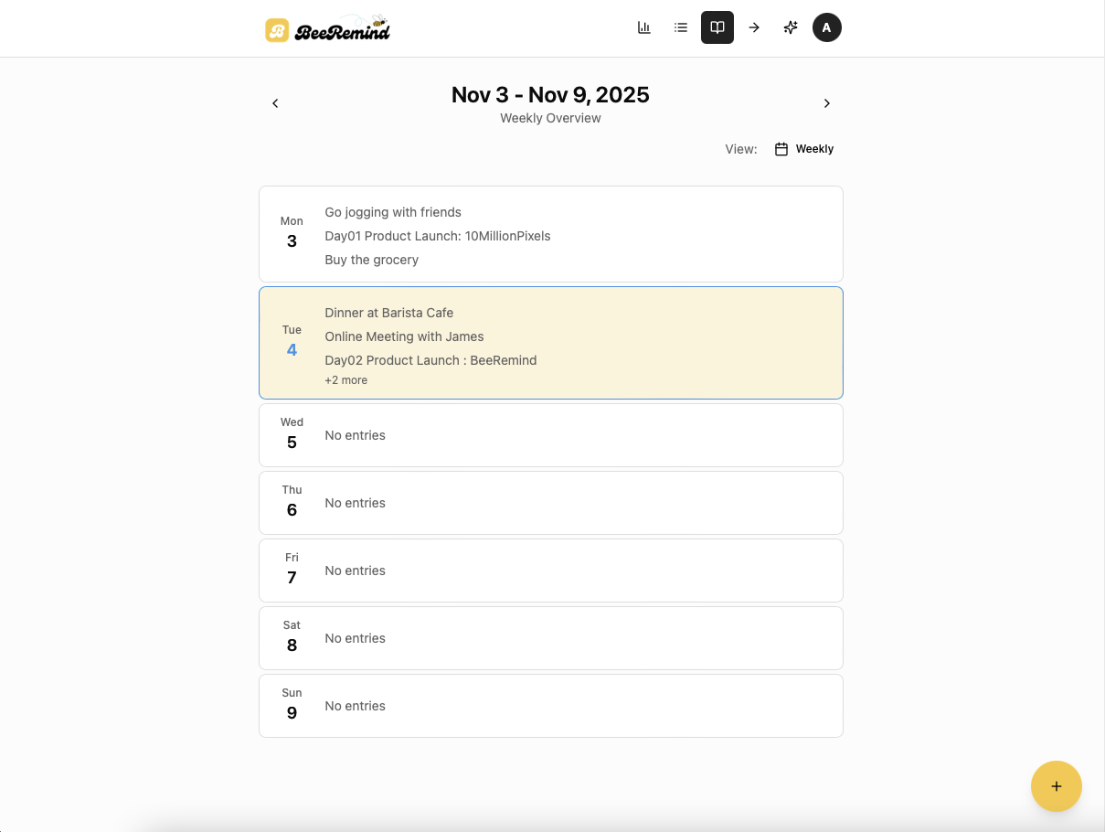This screenshot has height=832, width=1105.
Task: Open 'Dinner at Barista Cafe' entry
Action: 388,313
